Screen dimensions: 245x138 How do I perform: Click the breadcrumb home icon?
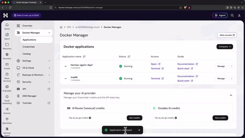61,27
